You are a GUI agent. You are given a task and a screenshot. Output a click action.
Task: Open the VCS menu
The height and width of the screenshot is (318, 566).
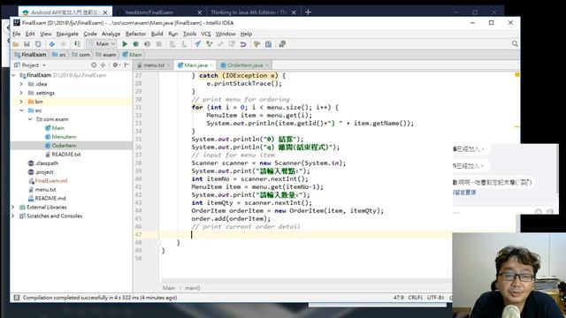[x=206, y=34]
